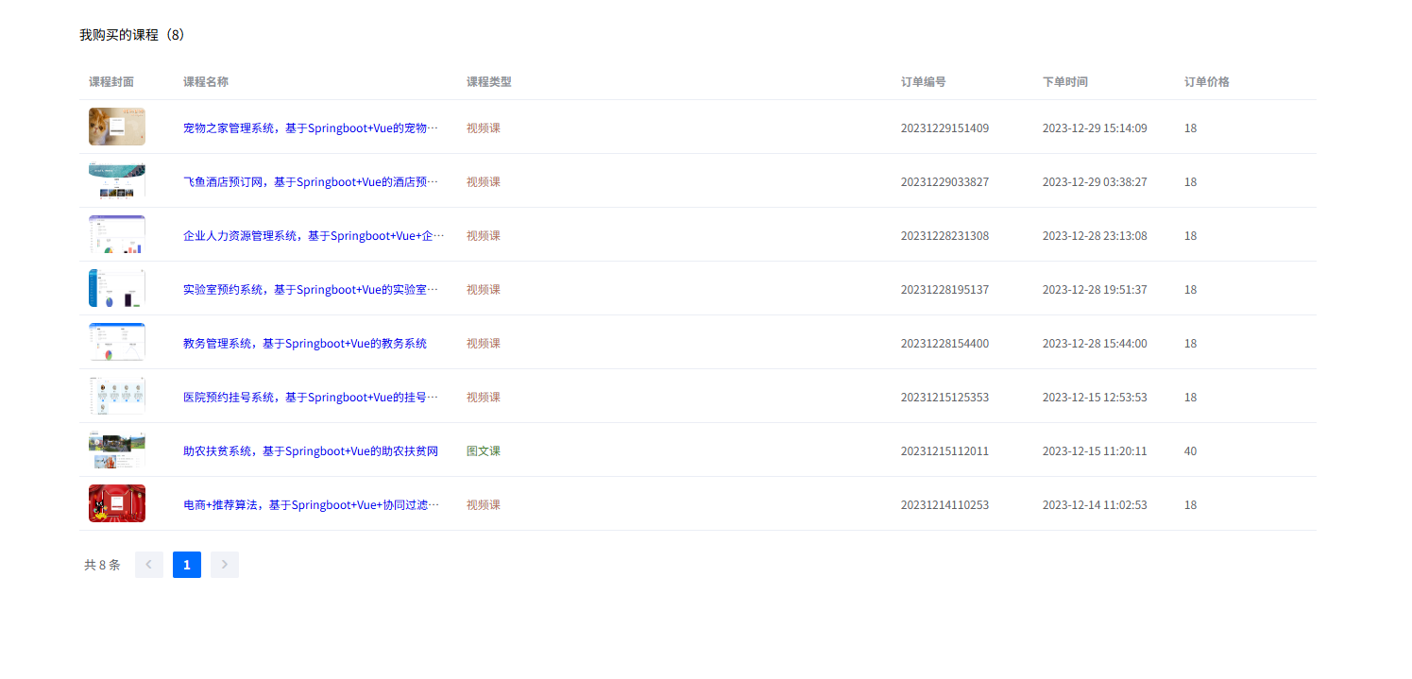This screenshot has width=1412, height=679.
Task: Click the 下单时间 column header
Action: click(x=1065, y=81)
